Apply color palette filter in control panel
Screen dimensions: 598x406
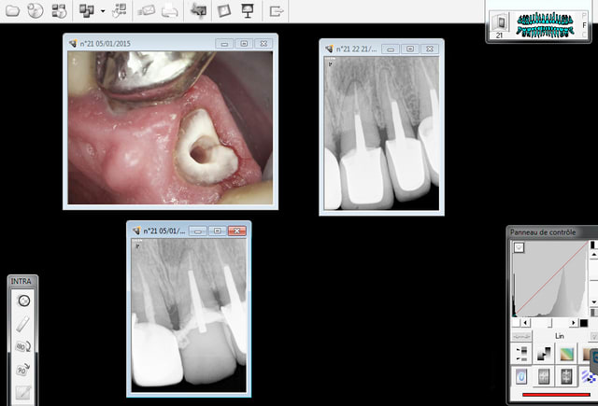[567, 355]
